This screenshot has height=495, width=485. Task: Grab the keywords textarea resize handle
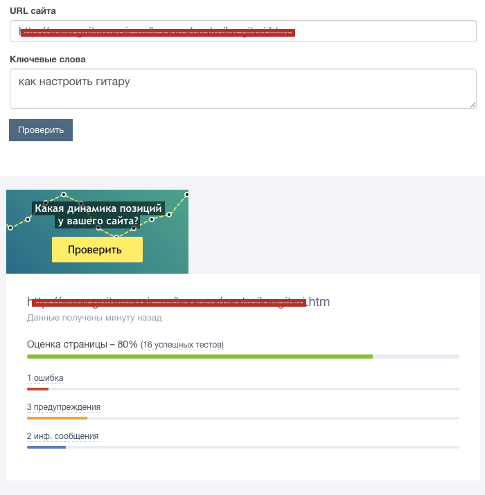click(473, 104)
